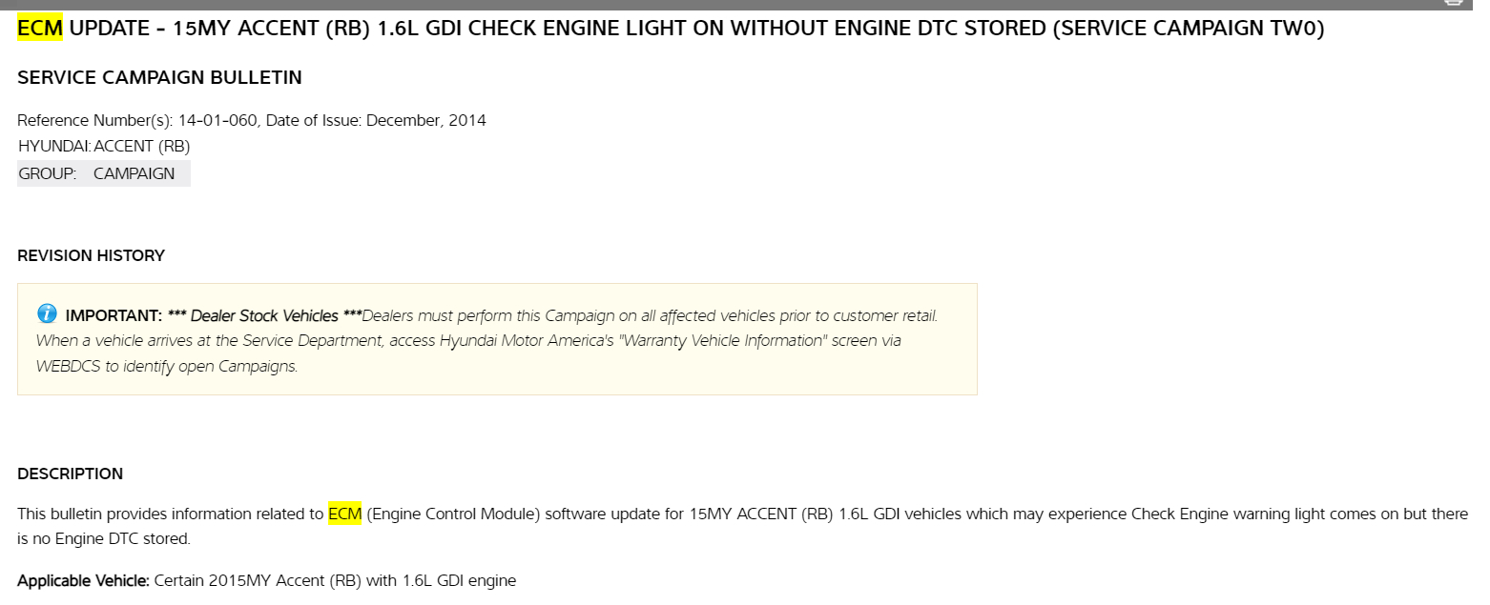Image resolution: width=1490 pixels, height=605 pixels.
Task: Click the REVISION HISTORY heading
Action: [x=91, y=255]
